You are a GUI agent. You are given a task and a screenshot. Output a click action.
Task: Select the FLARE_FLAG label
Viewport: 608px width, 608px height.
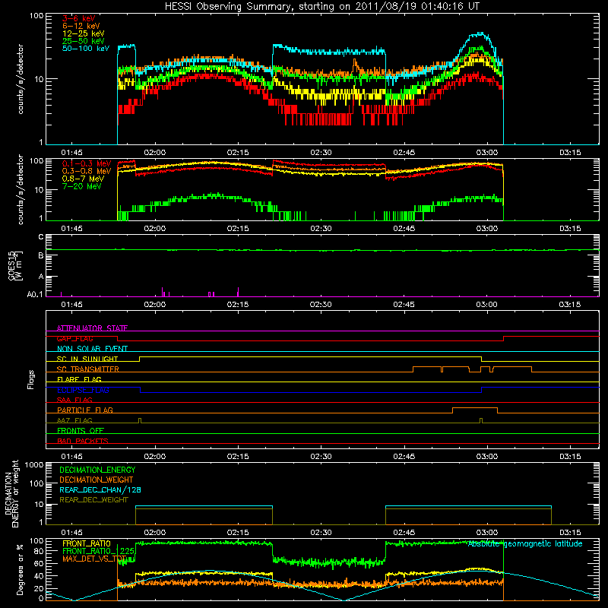click(x=79, y=379)
